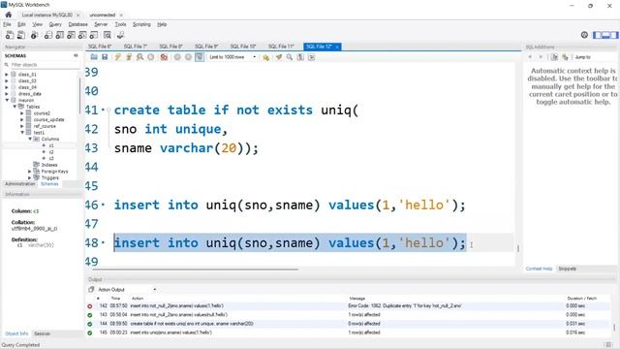
Task: Create a new view toolbar icon
Action: pyautogui.click(x=71, y=35)
